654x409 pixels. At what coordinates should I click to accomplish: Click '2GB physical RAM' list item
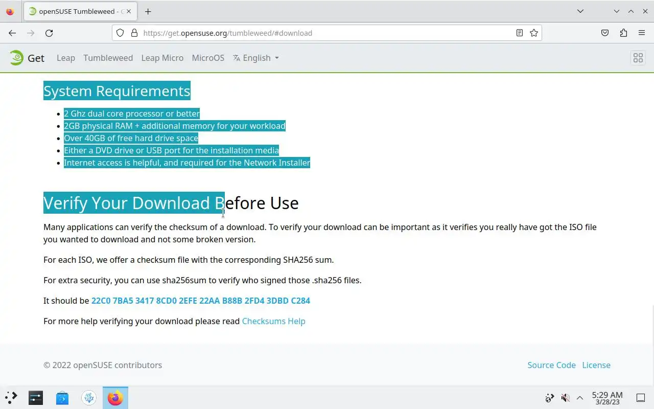click(x=175, y=126)
